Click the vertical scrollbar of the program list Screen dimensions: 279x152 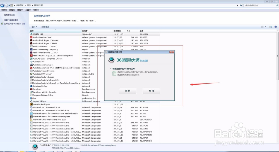point(278,56)
